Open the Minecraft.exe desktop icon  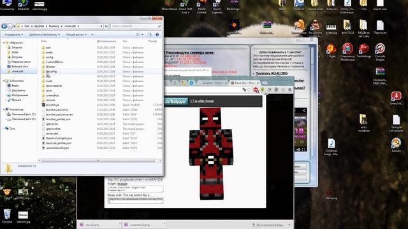[169, 5]
